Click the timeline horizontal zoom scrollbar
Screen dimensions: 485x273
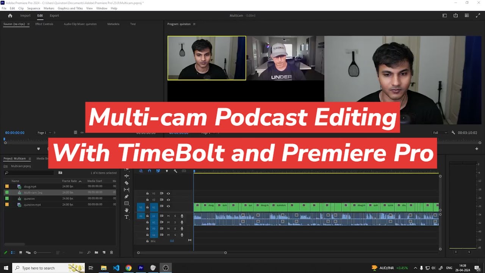coord(182,253)
